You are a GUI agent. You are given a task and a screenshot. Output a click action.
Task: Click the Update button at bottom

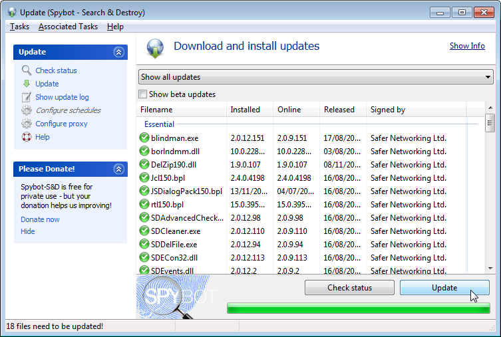[x=444, y=288]
